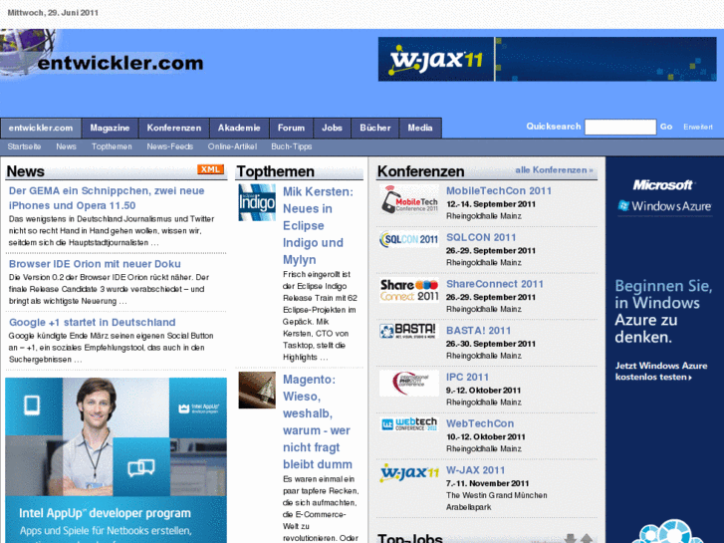Click the Eclipse Indigo thumbnail
Viewport: 724px width, 543px height.
pyautogui.click(x=257, y=202)
